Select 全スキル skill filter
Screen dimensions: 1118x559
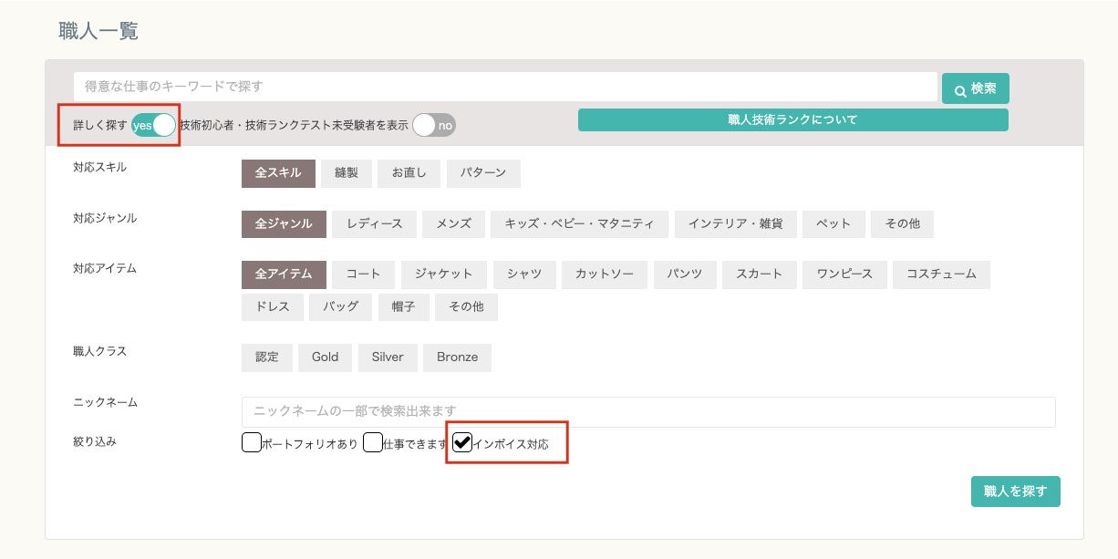278,173
